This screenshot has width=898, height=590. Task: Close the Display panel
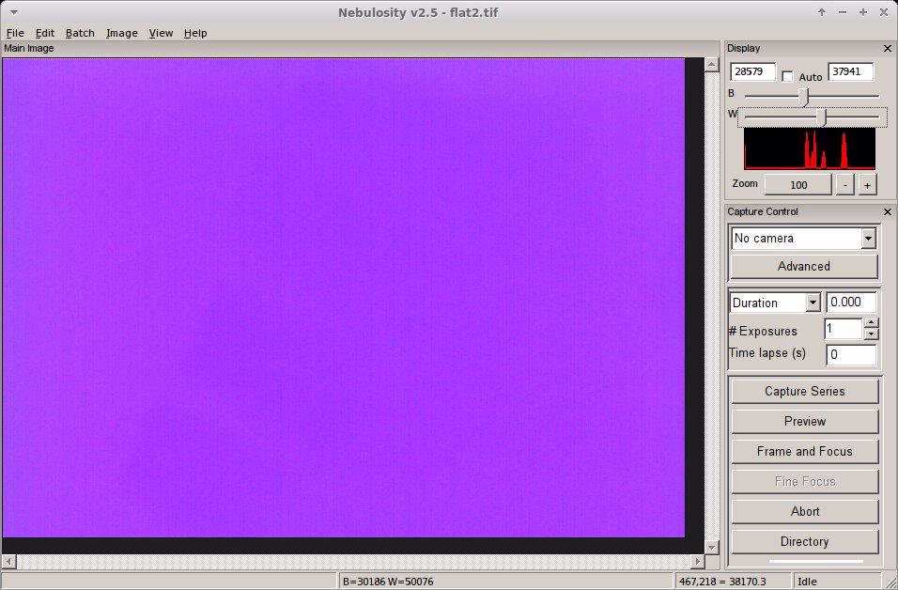point(888,49)
